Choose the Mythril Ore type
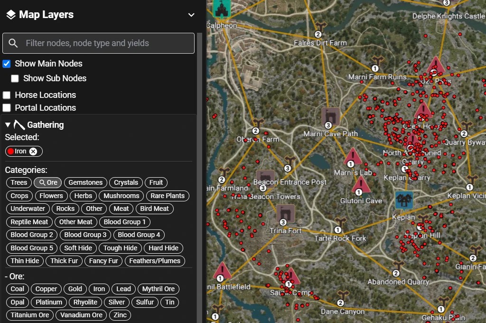 [159, 289]
